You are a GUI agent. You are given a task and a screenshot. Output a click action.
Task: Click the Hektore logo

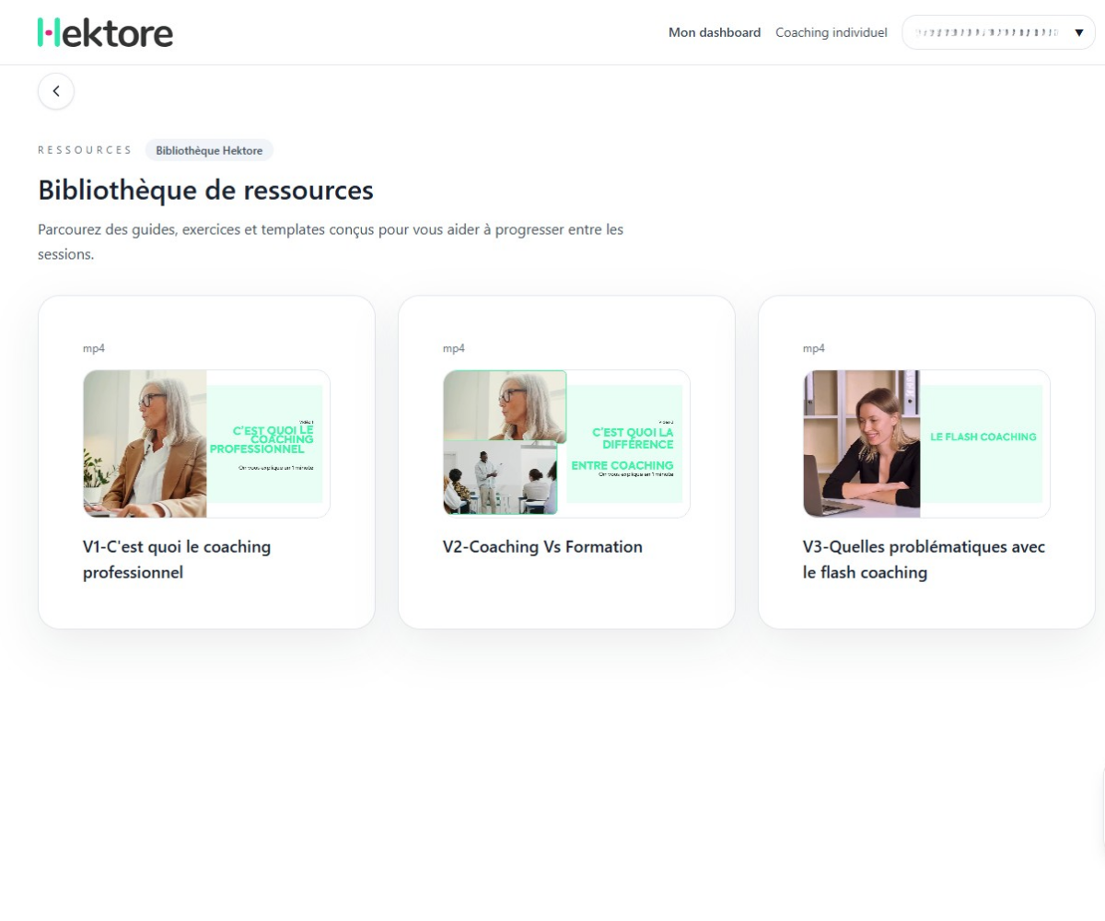pyautogui.click(x=104, y=32)
